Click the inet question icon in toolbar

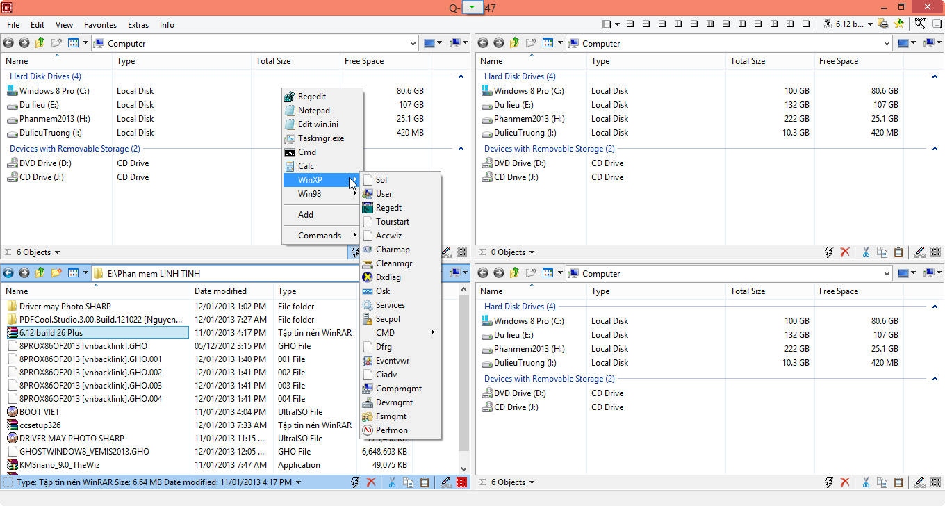(828, 24)
